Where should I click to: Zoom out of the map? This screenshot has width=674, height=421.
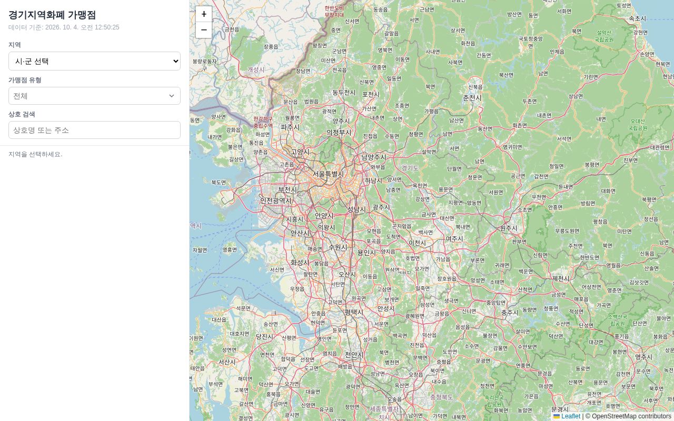[x=204, y=30]
